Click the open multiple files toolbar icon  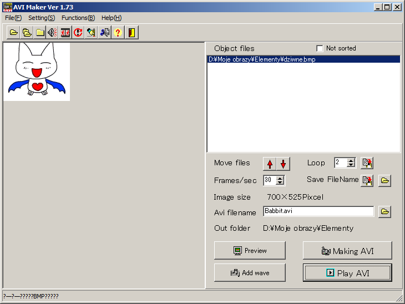pyautogui.click(x=27, y=33)
